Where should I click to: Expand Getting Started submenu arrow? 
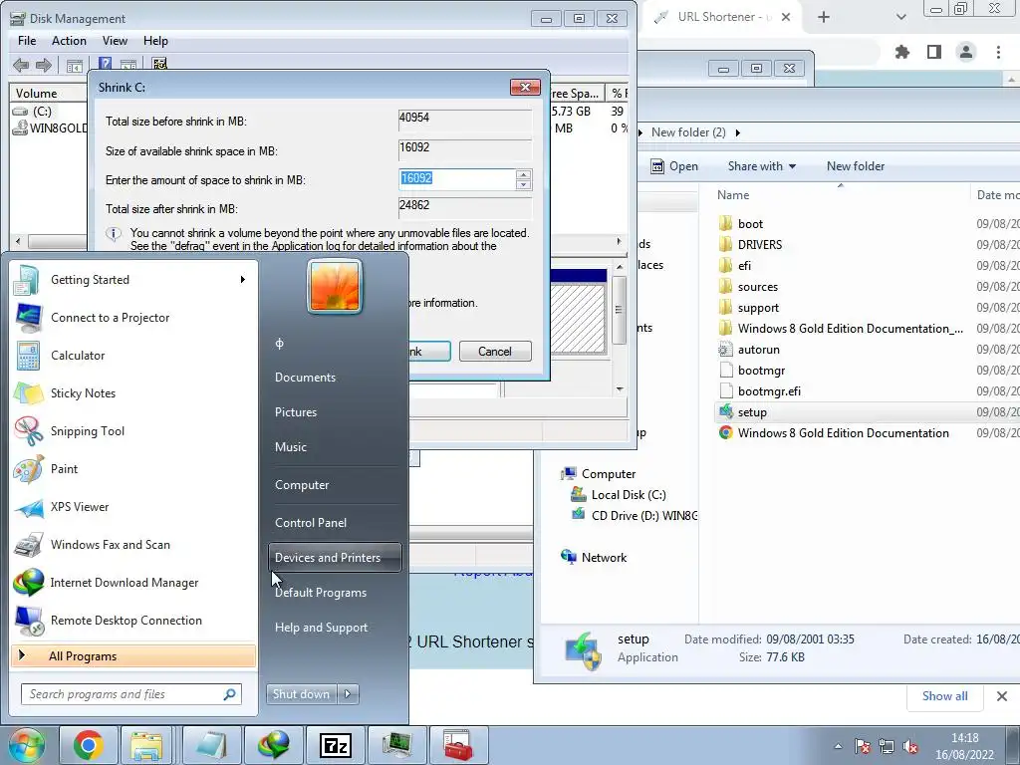click(243, 280)
